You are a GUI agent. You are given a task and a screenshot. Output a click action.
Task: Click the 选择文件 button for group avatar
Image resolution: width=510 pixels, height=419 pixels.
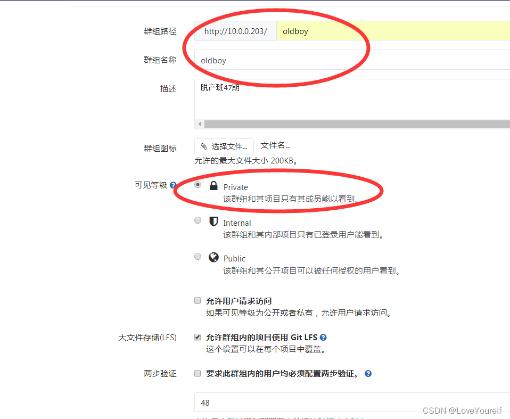224,146
